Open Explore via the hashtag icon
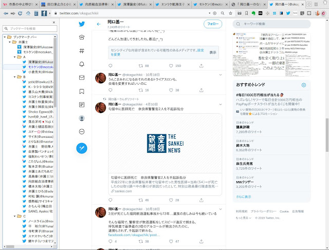 [82, 50]
